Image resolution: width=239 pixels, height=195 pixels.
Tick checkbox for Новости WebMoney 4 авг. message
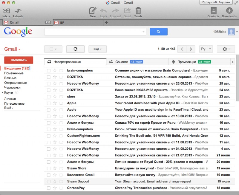49,149
